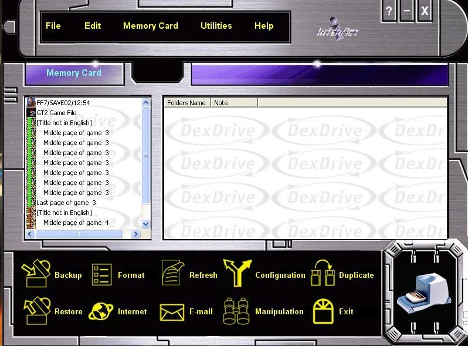Click the Refresh label
This screenshot has height=346, width=468.
point(204,275)
